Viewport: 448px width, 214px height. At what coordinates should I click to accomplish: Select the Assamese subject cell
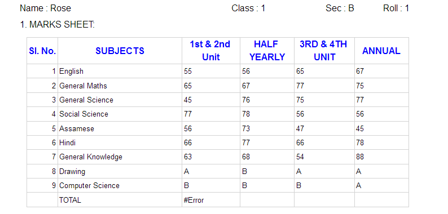pos(120,128)
